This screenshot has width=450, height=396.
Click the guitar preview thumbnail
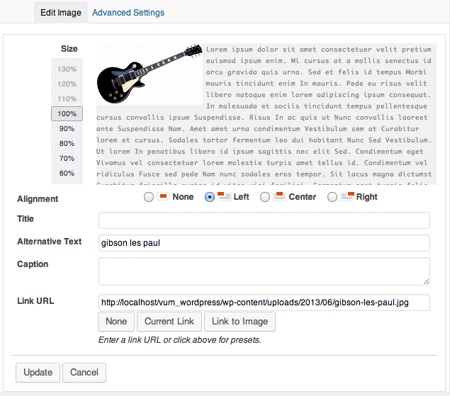[x=150, y=74]
